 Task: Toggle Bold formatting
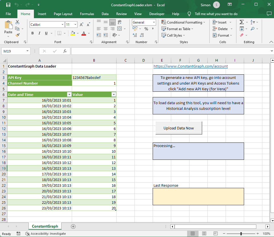coord(32,33)
